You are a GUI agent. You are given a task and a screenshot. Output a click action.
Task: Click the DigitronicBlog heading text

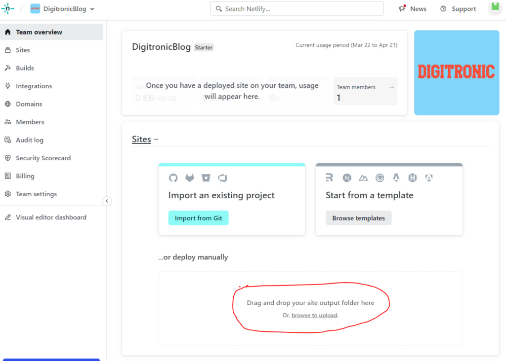pos(162,47)
